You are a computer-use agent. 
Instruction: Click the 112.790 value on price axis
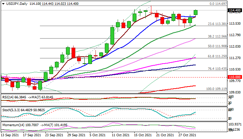pos(235,35)
